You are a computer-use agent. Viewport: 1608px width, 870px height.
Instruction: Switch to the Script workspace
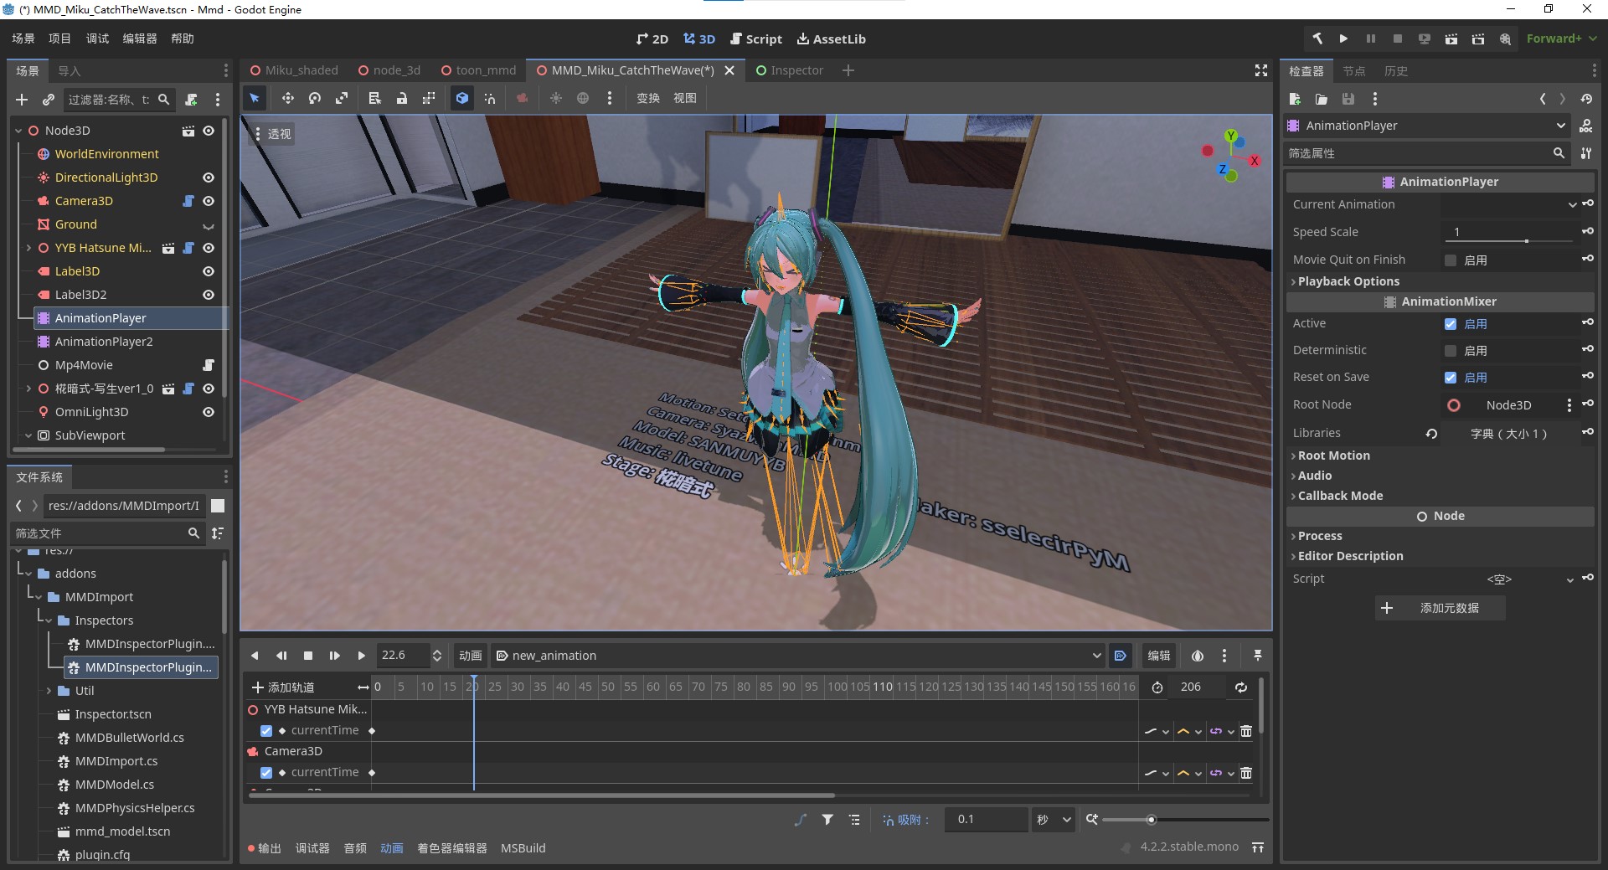(755, 39)
